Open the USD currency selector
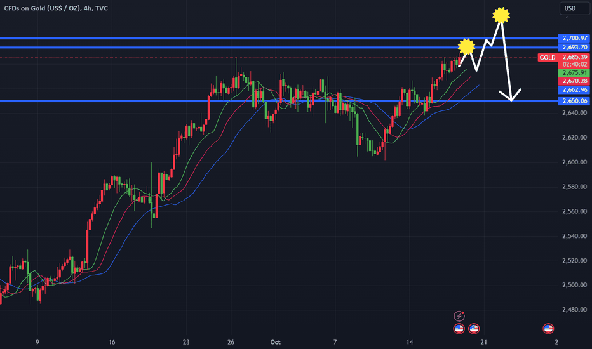The height and width of the screenshot is (349, 592). tap(575, 8)
